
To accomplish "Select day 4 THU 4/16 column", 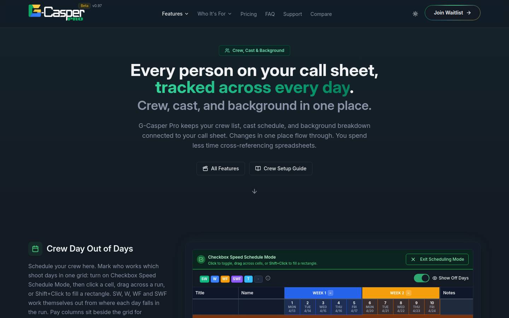I will coord(339,307).
